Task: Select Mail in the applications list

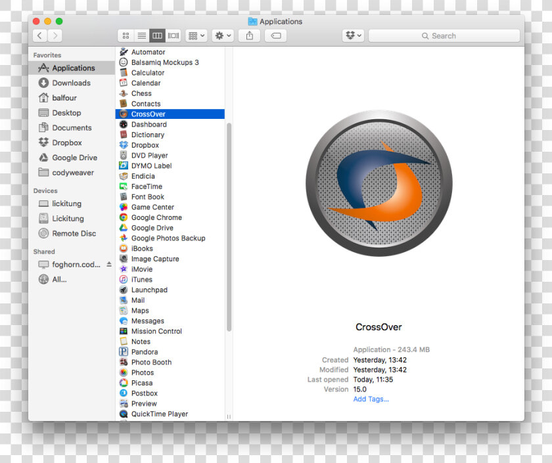Action: [x=170, y=300]
